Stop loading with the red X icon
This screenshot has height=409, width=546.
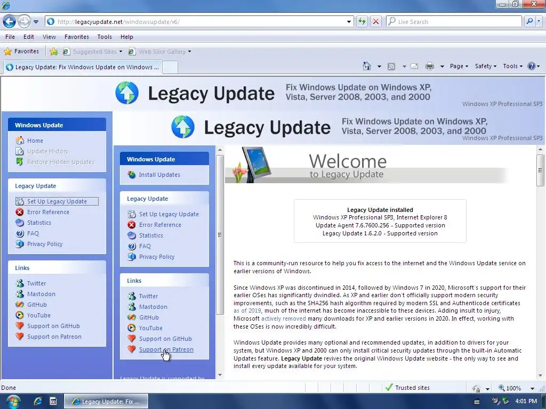[376, 21]
